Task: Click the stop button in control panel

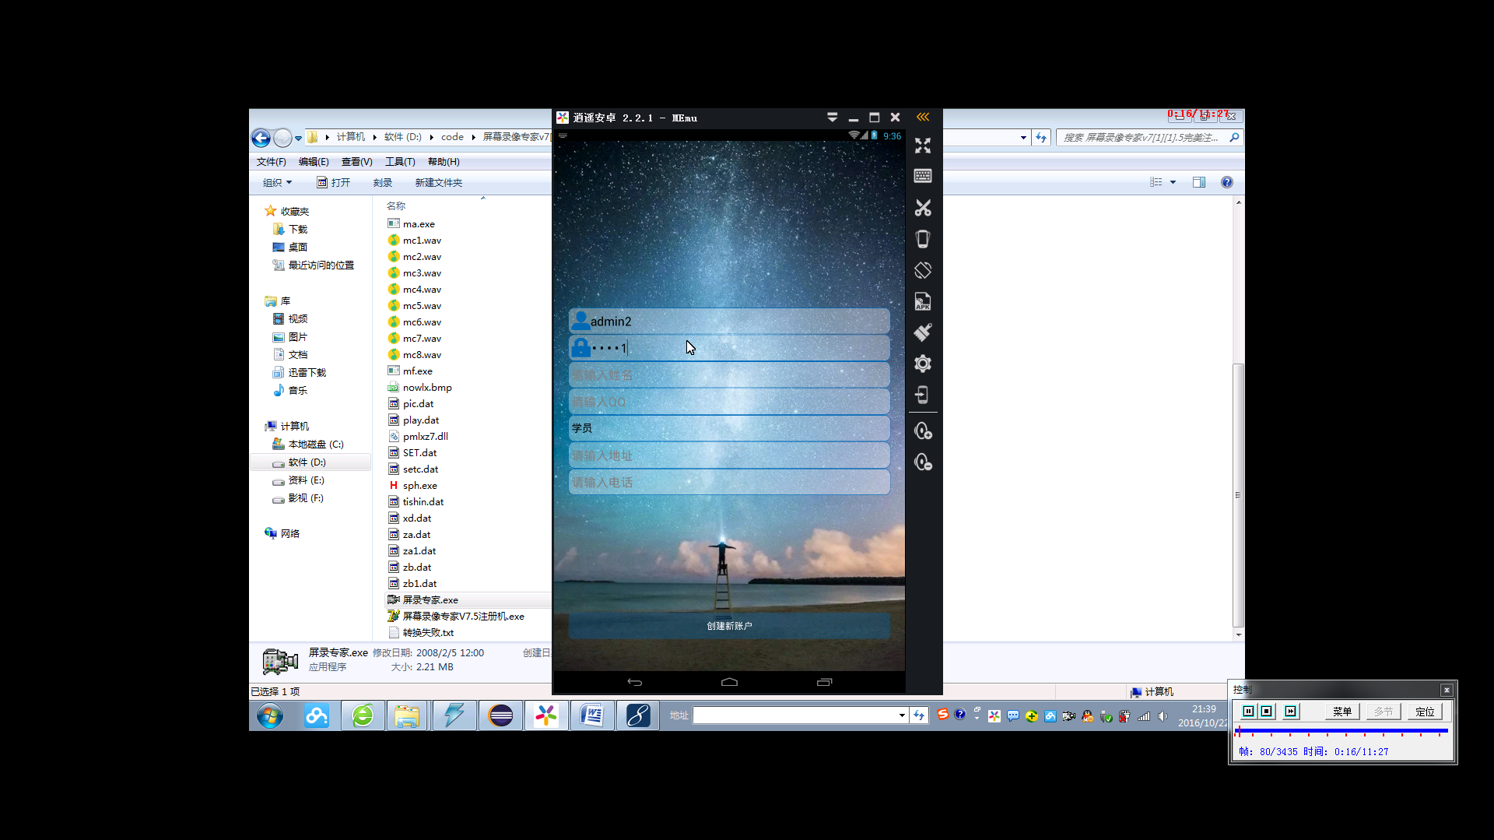Action: (x=1267, y=712)
